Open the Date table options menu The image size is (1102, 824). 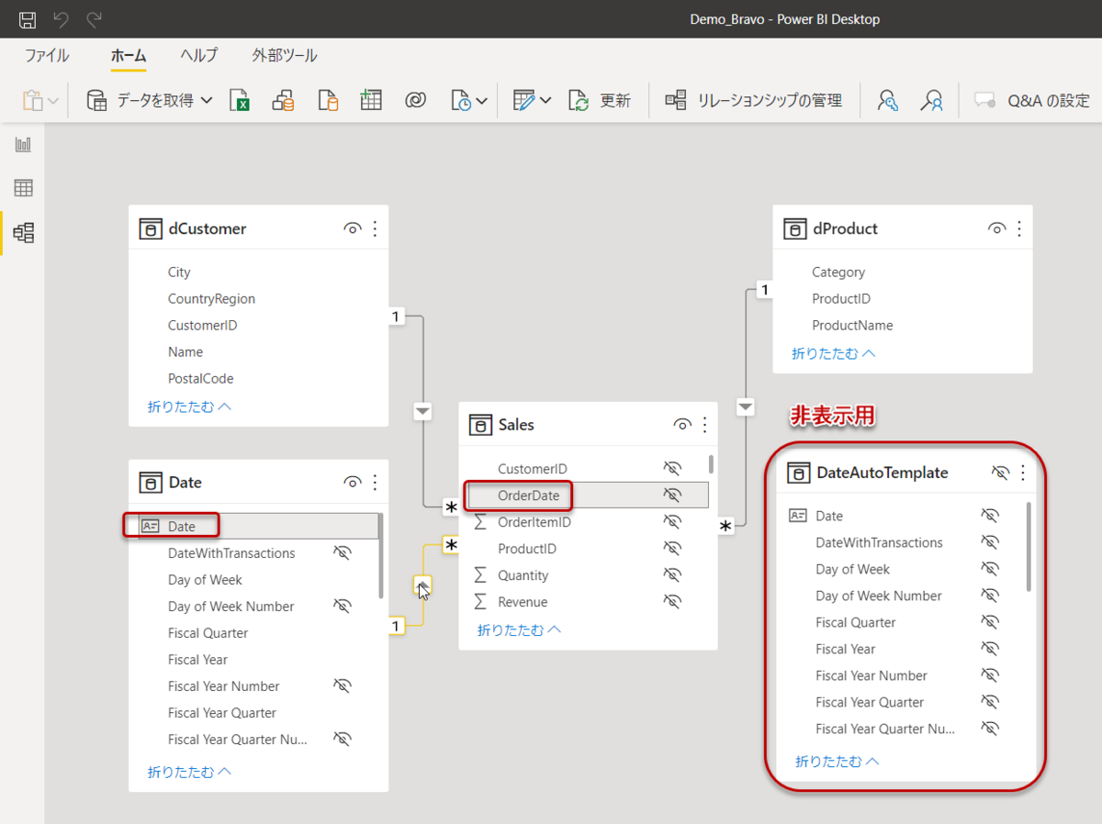pos(375,483)
